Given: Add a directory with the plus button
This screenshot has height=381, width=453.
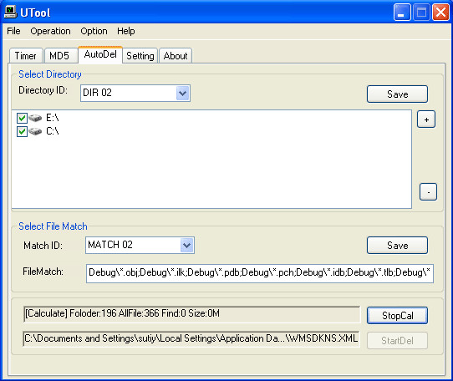Looking at the screenshot, I should click(x=426, y=119).
